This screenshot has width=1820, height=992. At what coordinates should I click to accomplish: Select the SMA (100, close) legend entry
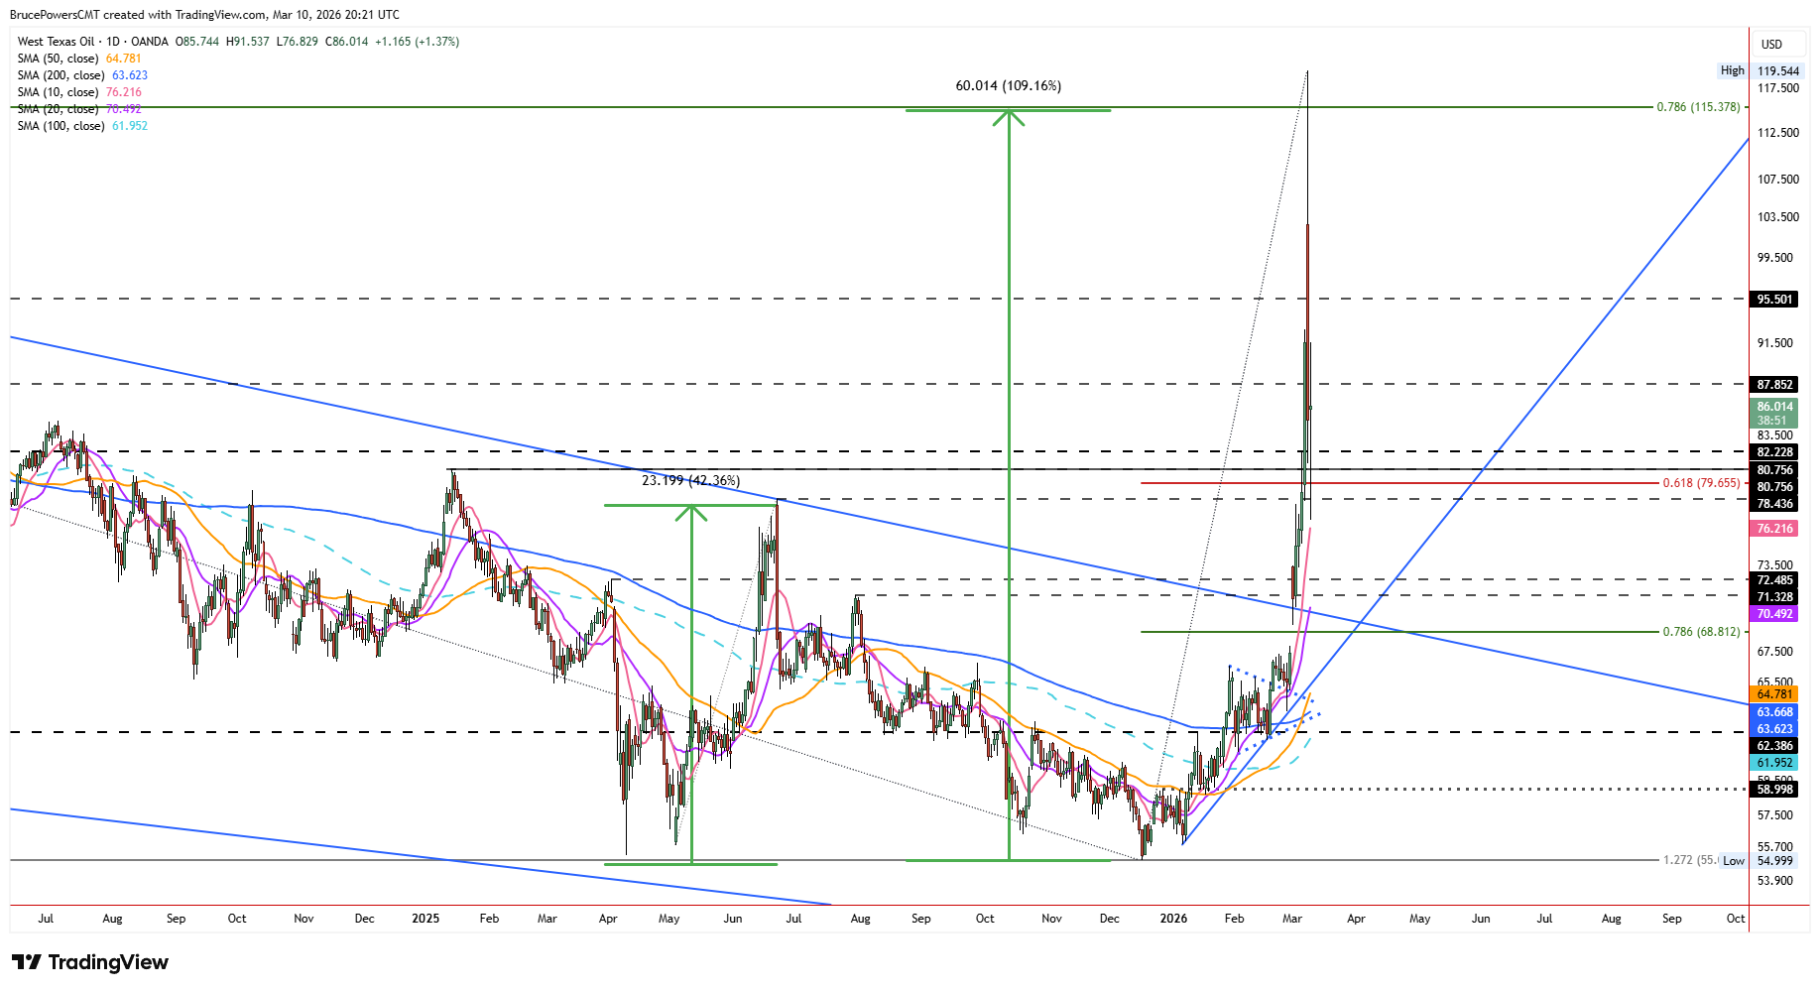click(82, 126)
